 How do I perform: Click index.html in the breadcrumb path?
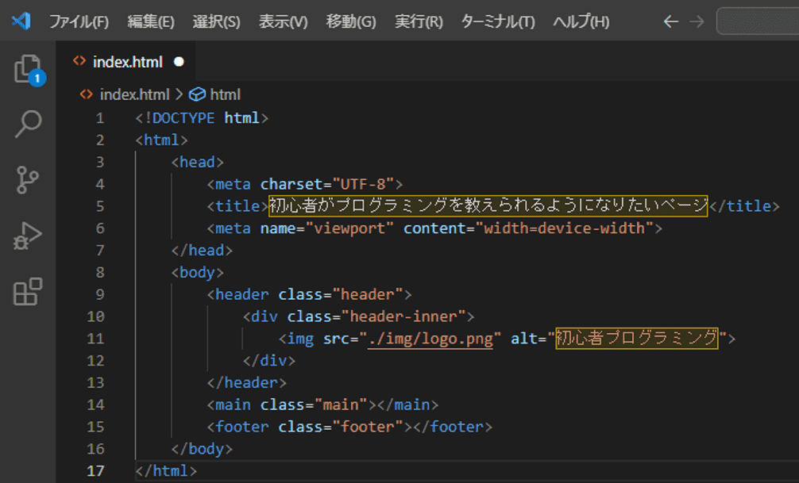134,94
